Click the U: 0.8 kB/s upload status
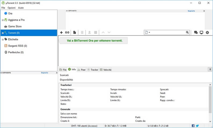213x128 pixels. [x=158, y=126]
